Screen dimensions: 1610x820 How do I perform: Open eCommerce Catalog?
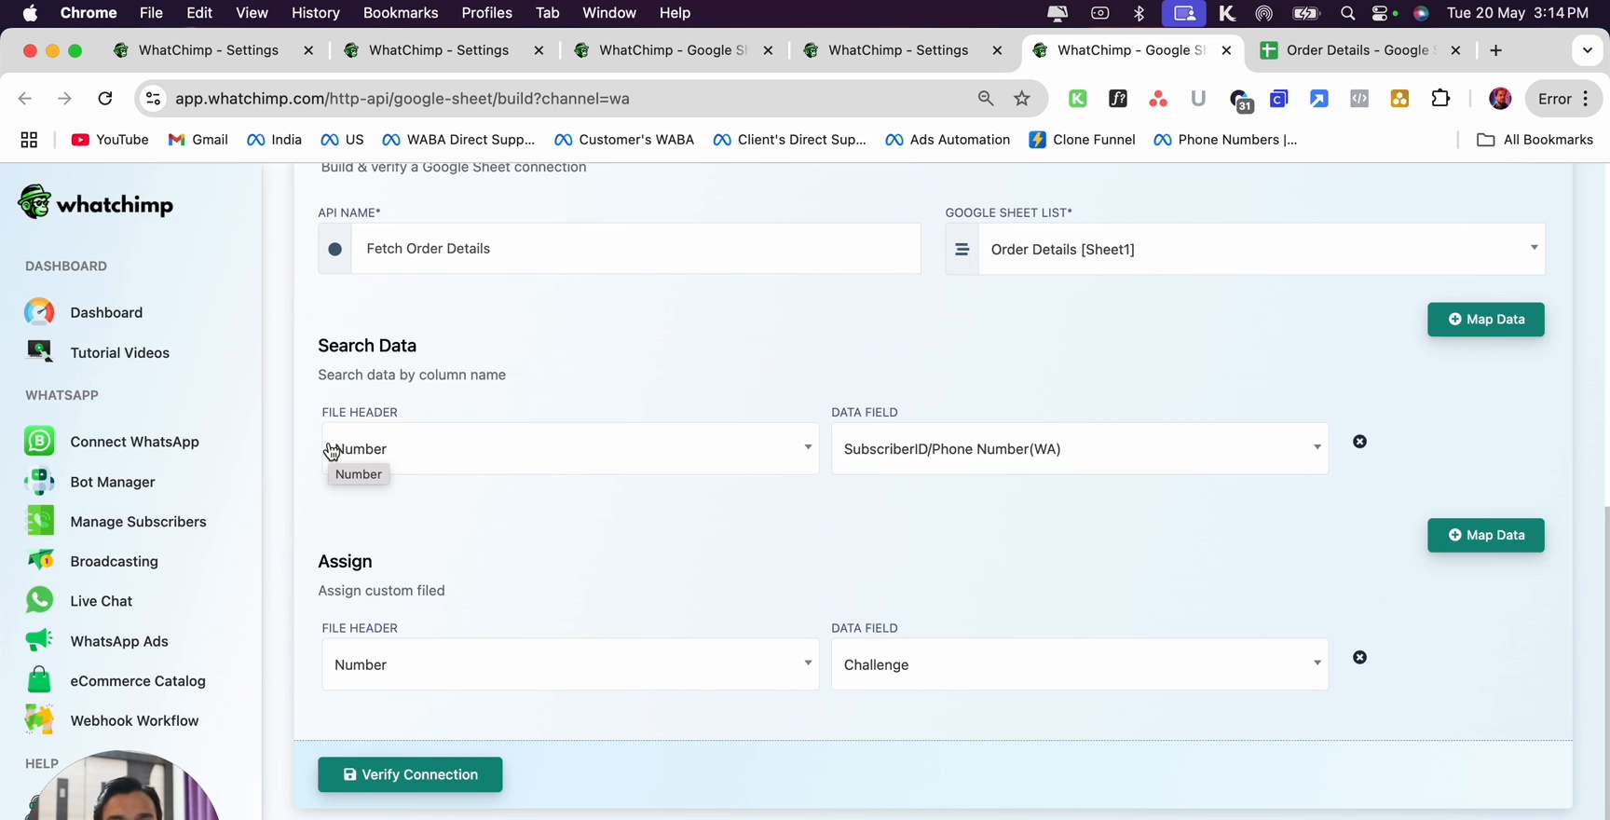(115, 681)
